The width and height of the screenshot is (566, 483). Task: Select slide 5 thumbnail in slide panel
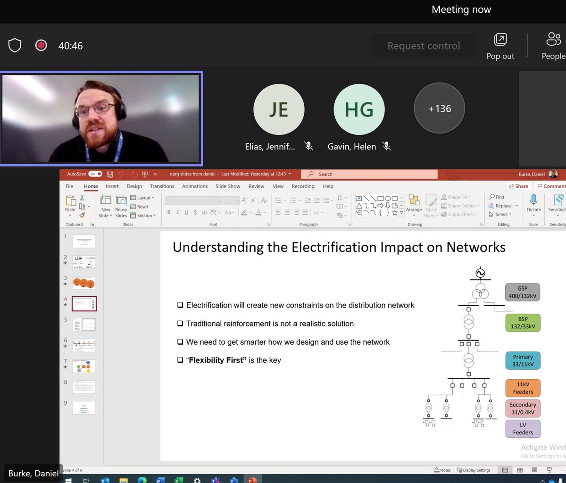point(84,325)
